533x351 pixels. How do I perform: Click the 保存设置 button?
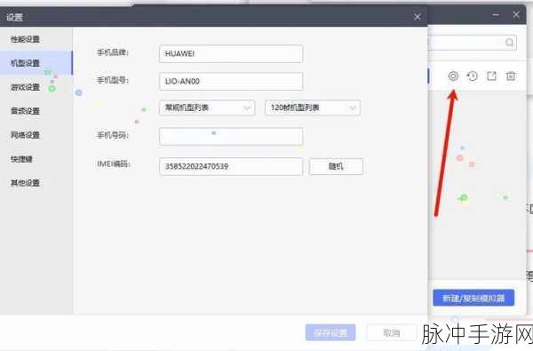pos(330,332)
